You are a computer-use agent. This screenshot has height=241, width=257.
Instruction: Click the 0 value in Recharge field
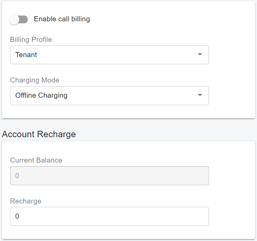(x=17, y=216)
